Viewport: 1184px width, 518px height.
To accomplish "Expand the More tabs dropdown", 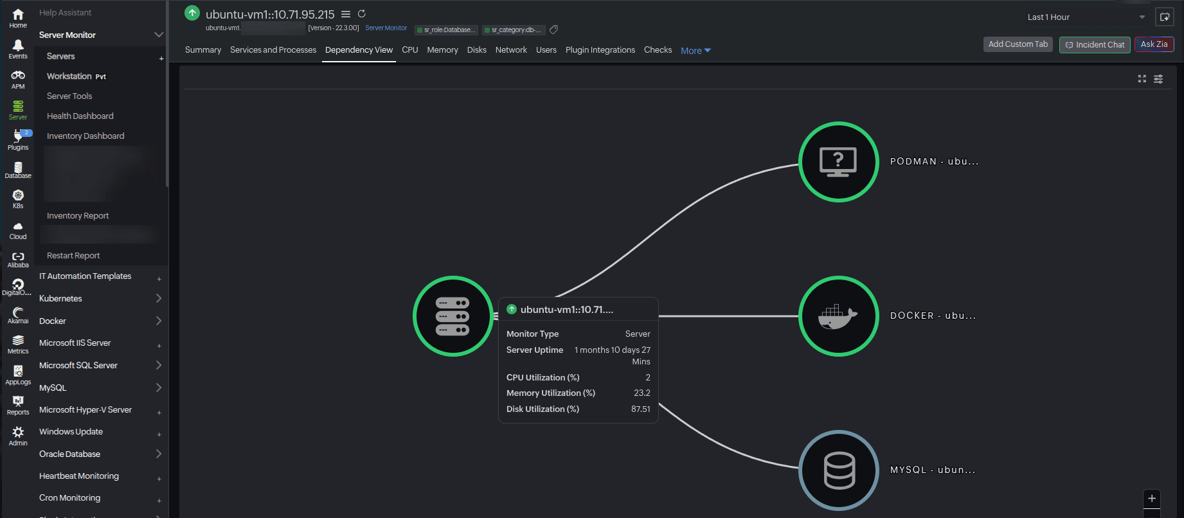I will tap(695, 51).
